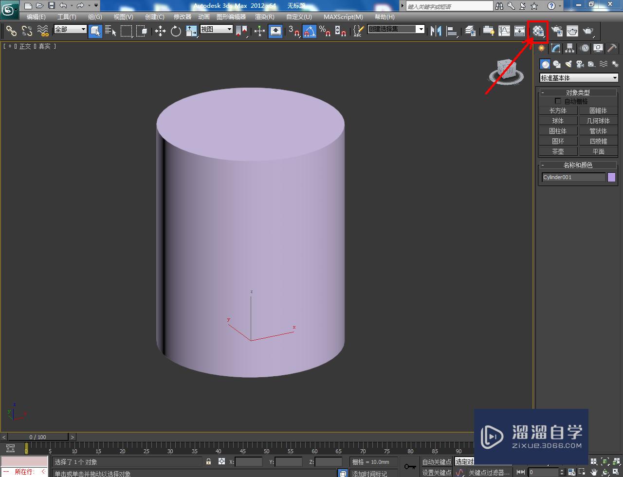The width and height of the screenshot is (623, 477).
Task: Click the object color swatch beside Cylinder001
Action: (x=611, y=177)
